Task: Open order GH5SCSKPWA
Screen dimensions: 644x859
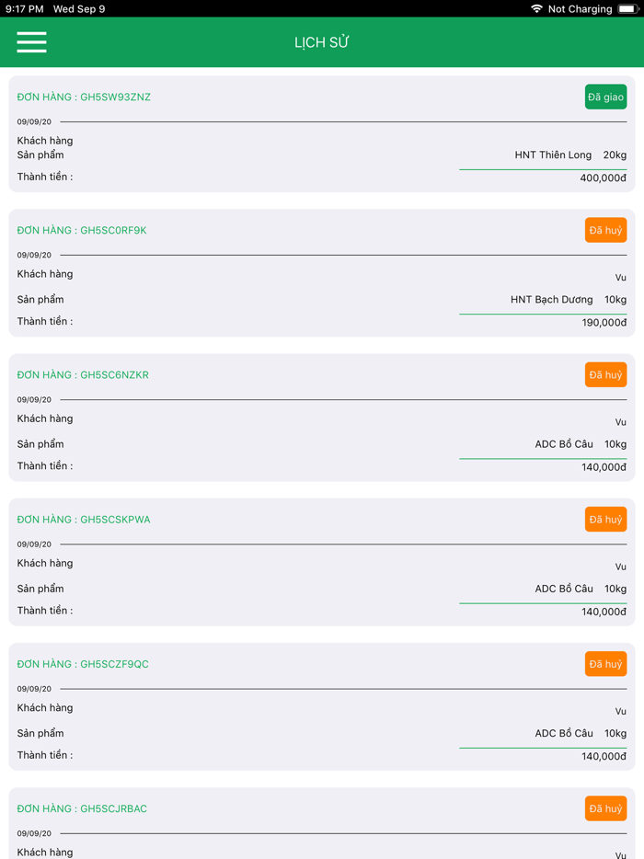Action: (x=84, y=520)
